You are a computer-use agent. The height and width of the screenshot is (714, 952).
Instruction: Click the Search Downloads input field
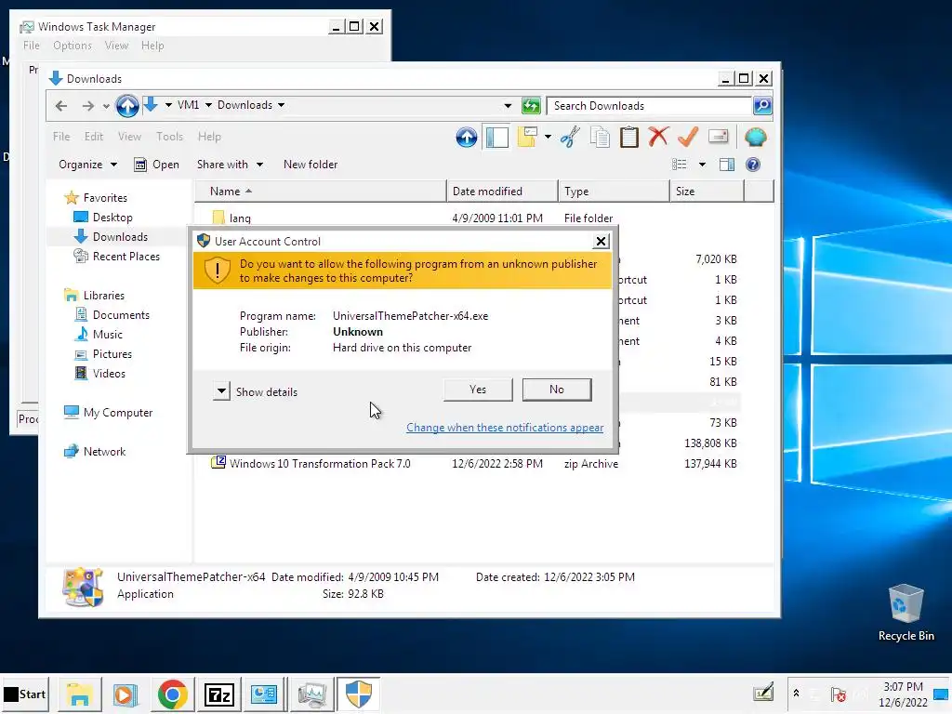[x=649, y=106]
